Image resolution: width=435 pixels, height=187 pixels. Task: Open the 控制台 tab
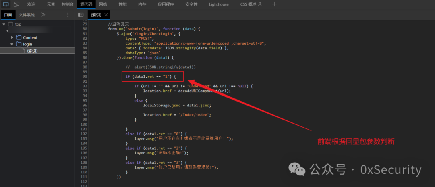click(68, 4)
